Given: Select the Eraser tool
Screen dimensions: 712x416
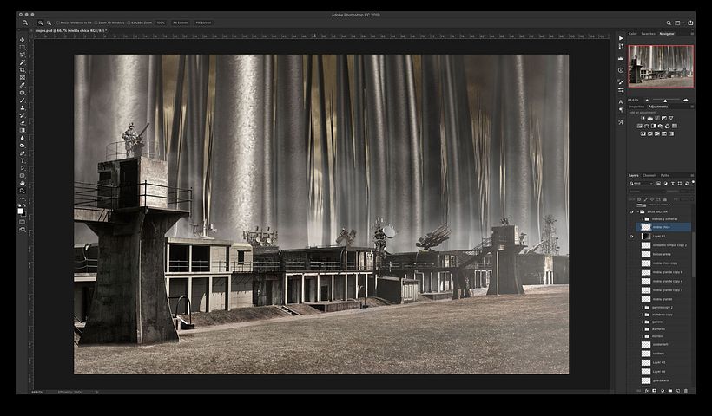Looking at the screenshot, I should pyautogui.click(x=23, y=123).
